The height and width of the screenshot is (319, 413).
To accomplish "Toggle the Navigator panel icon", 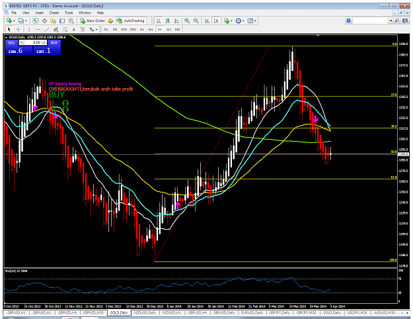I will point(54,21).
